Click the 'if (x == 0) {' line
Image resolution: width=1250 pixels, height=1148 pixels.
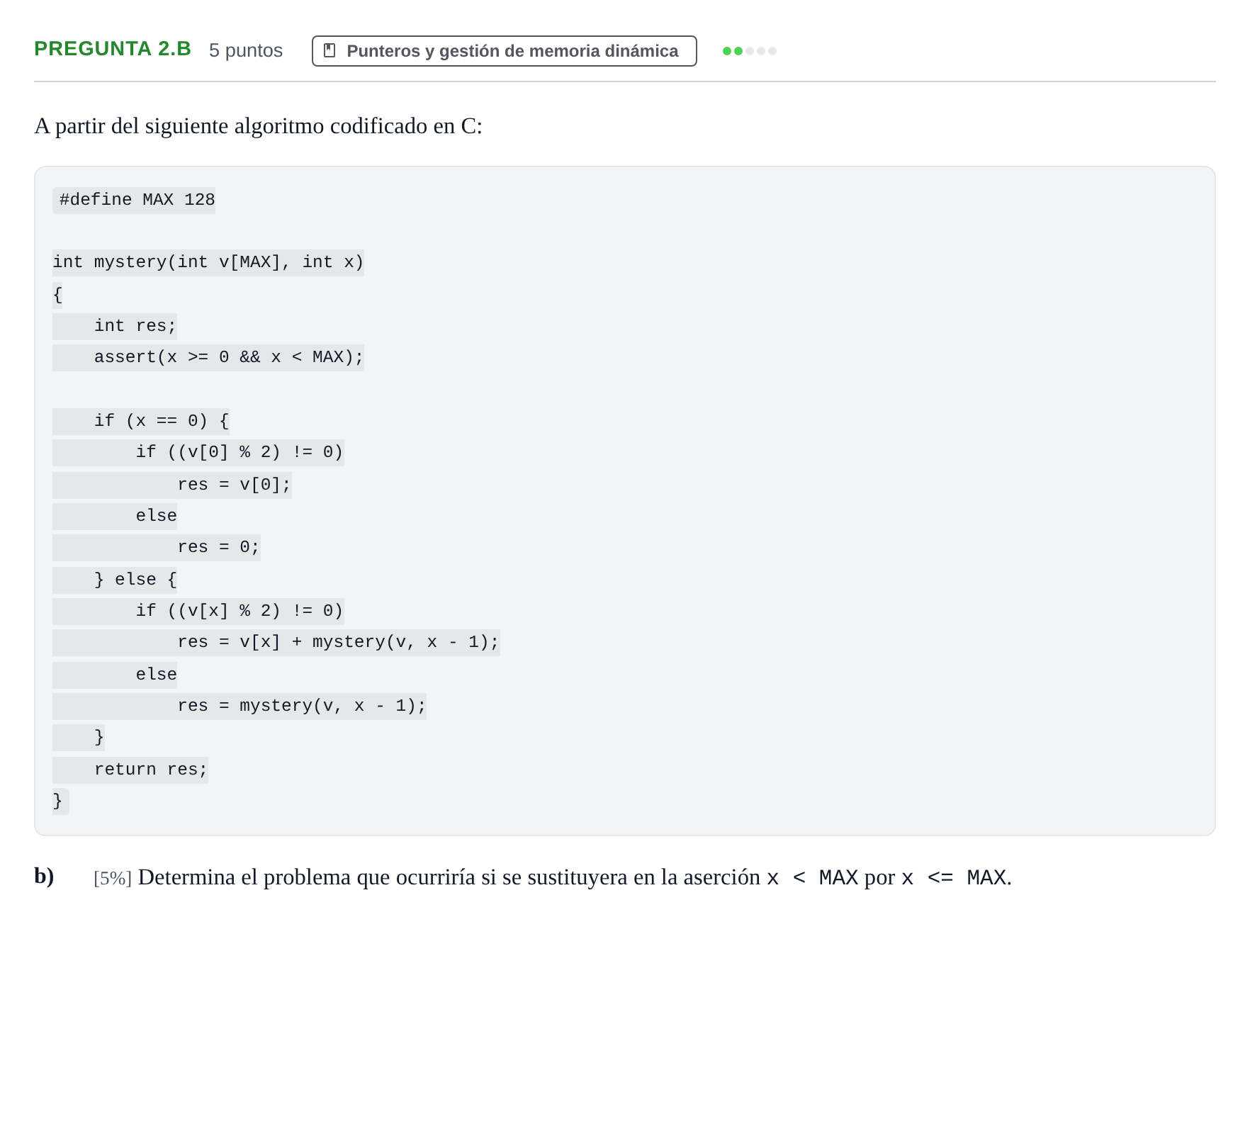(x=141, y=421)
